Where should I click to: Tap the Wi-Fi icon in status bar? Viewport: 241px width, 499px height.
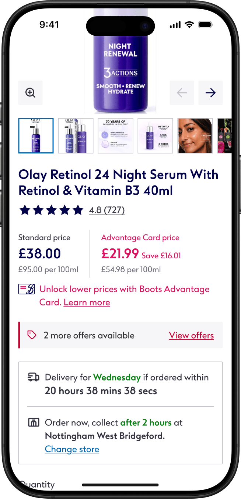[x=189, y=24]
